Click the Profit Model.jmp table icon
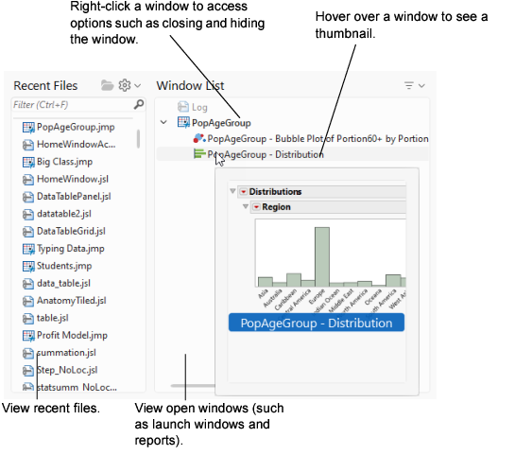This screenshot has height=455, width=515. (28, 336)
